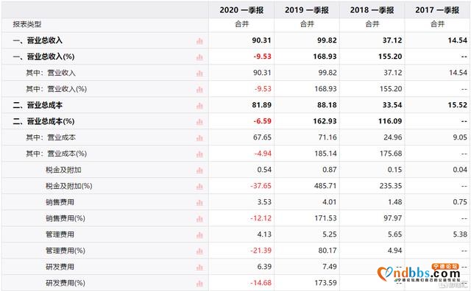The width and height of the screenshot is (471, 291).
Task: Click value 185.14 in 营业成本(%) row
Action: click(x=325, y=154)
